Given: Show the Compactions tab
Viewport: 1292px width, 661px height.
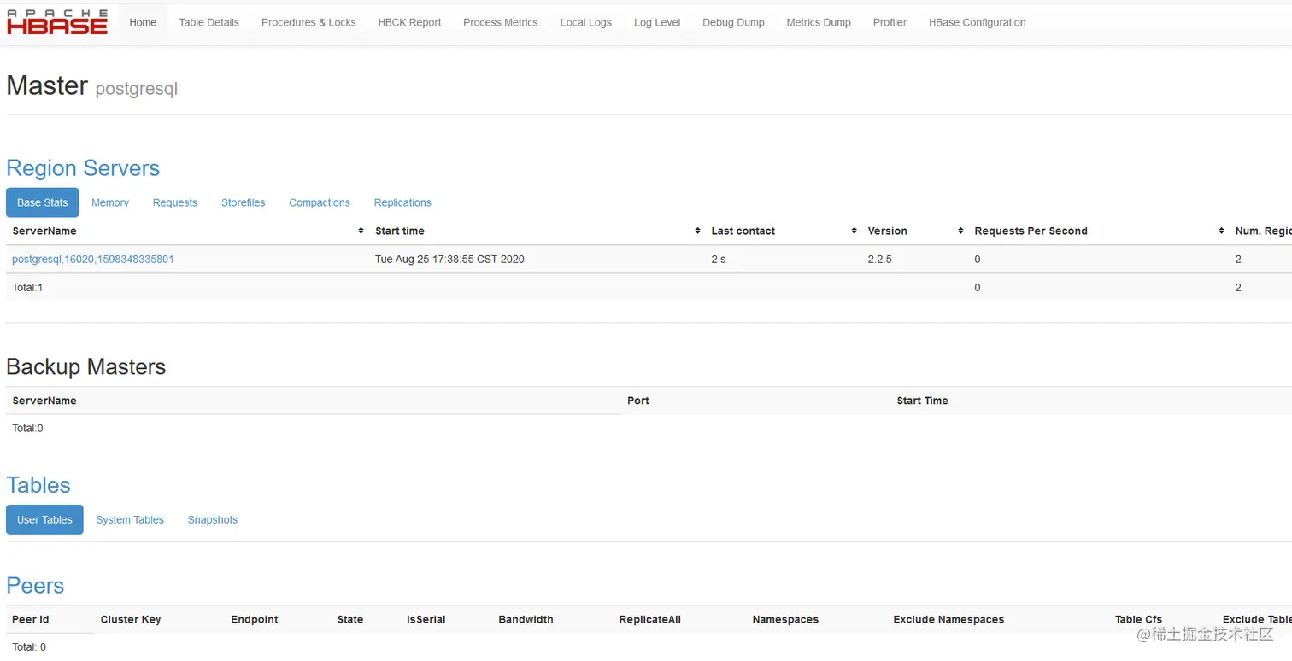Looking at the screenshot, I should click(x=320, y=202).
